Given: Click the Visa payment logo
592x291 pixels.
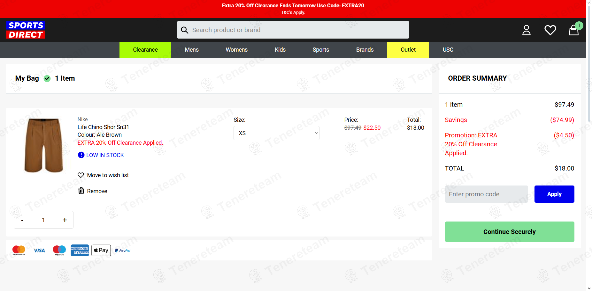Looking at the screenshot, I should tap(39, 251).
